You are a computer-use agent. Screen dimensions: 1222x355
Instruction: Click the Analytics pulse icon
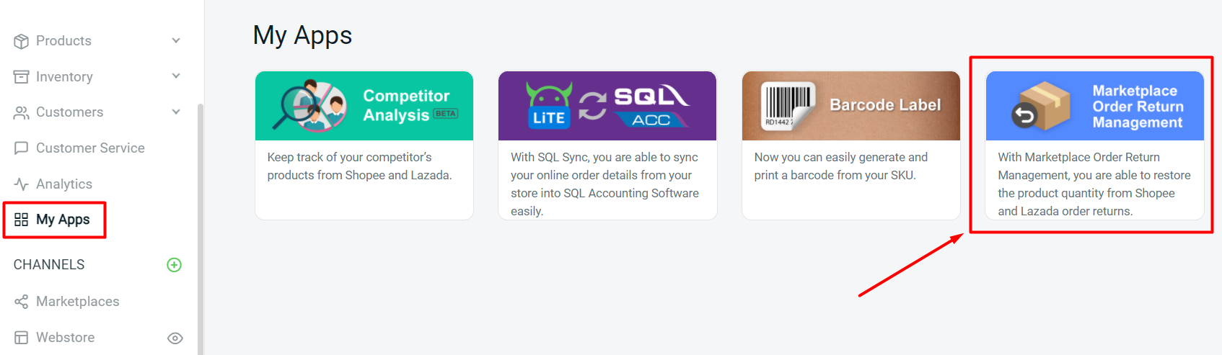21,184
